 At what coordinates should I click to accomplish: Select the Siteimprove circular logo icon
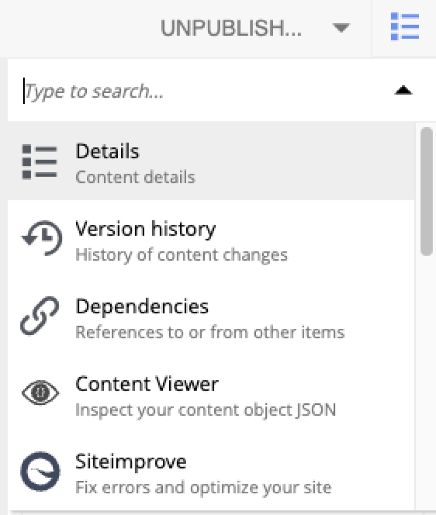[39, 471]
